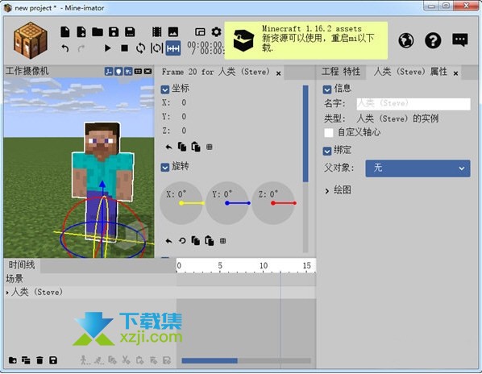Add a timeline folder with folder-plus icon
The image size is (482, 374).
pyautogui.click(x=13, y=360)
